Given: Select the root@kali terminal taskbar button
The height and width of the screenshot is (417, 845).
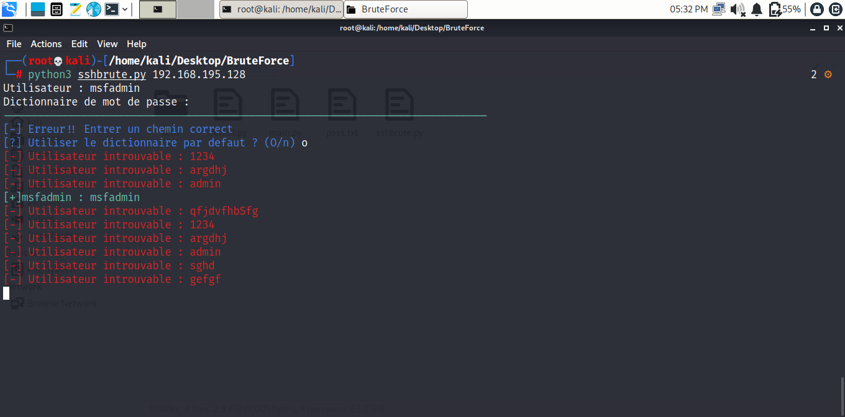Looking at the screenshot, I should tap(281, 9).
